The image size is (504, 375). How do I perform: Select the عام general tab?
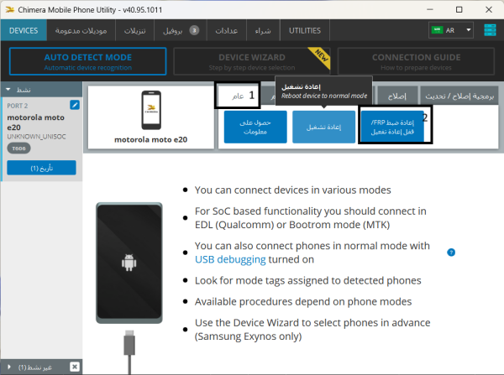click(238, 96)
